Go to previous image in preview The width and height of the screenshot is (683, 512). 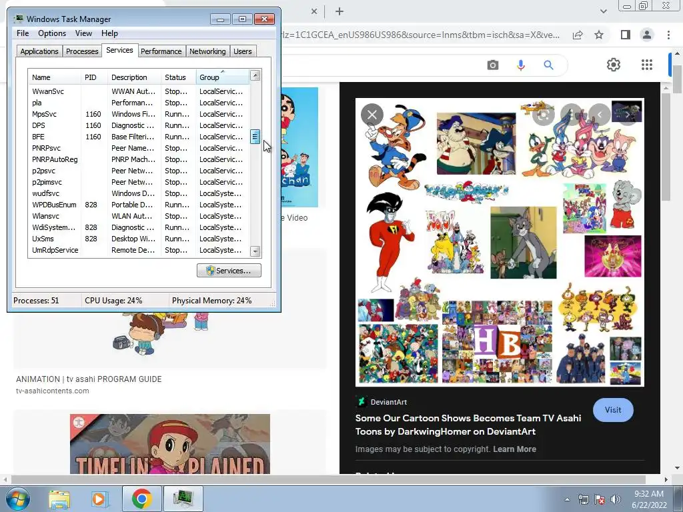(600, 115)
